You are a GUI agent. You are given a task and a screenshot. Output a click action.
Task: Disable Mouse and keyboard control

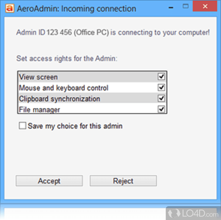tap(162, 88)
